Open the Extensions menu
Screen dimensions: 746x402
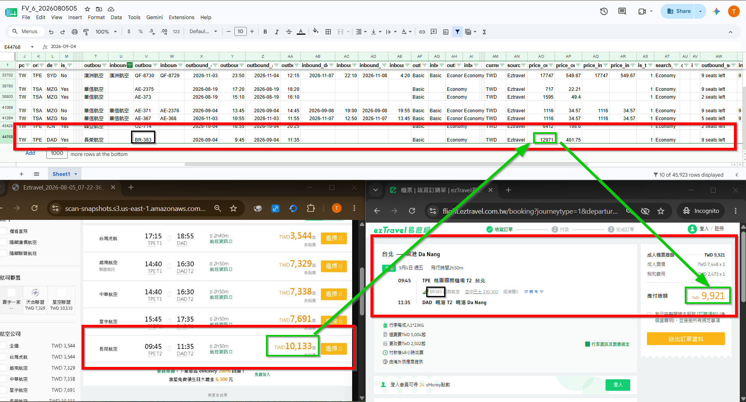(181, 17)
